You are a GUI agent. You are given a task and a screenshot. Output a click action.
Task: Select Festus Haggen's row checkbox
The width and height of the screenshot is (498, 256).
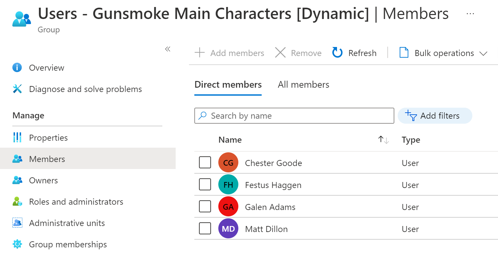coord(205,184)
